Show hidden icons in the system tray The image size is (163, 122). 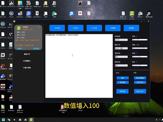tap(160, 120)
